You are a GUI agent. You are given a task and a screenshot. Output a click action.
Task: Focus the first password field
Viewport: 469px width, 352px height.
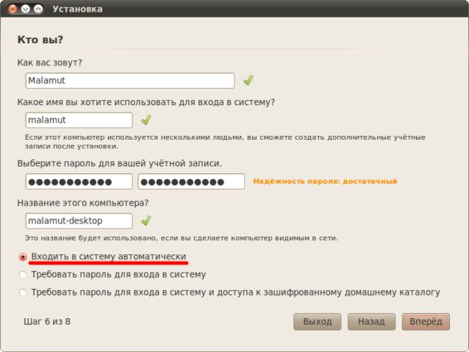(x=79, y=182)
